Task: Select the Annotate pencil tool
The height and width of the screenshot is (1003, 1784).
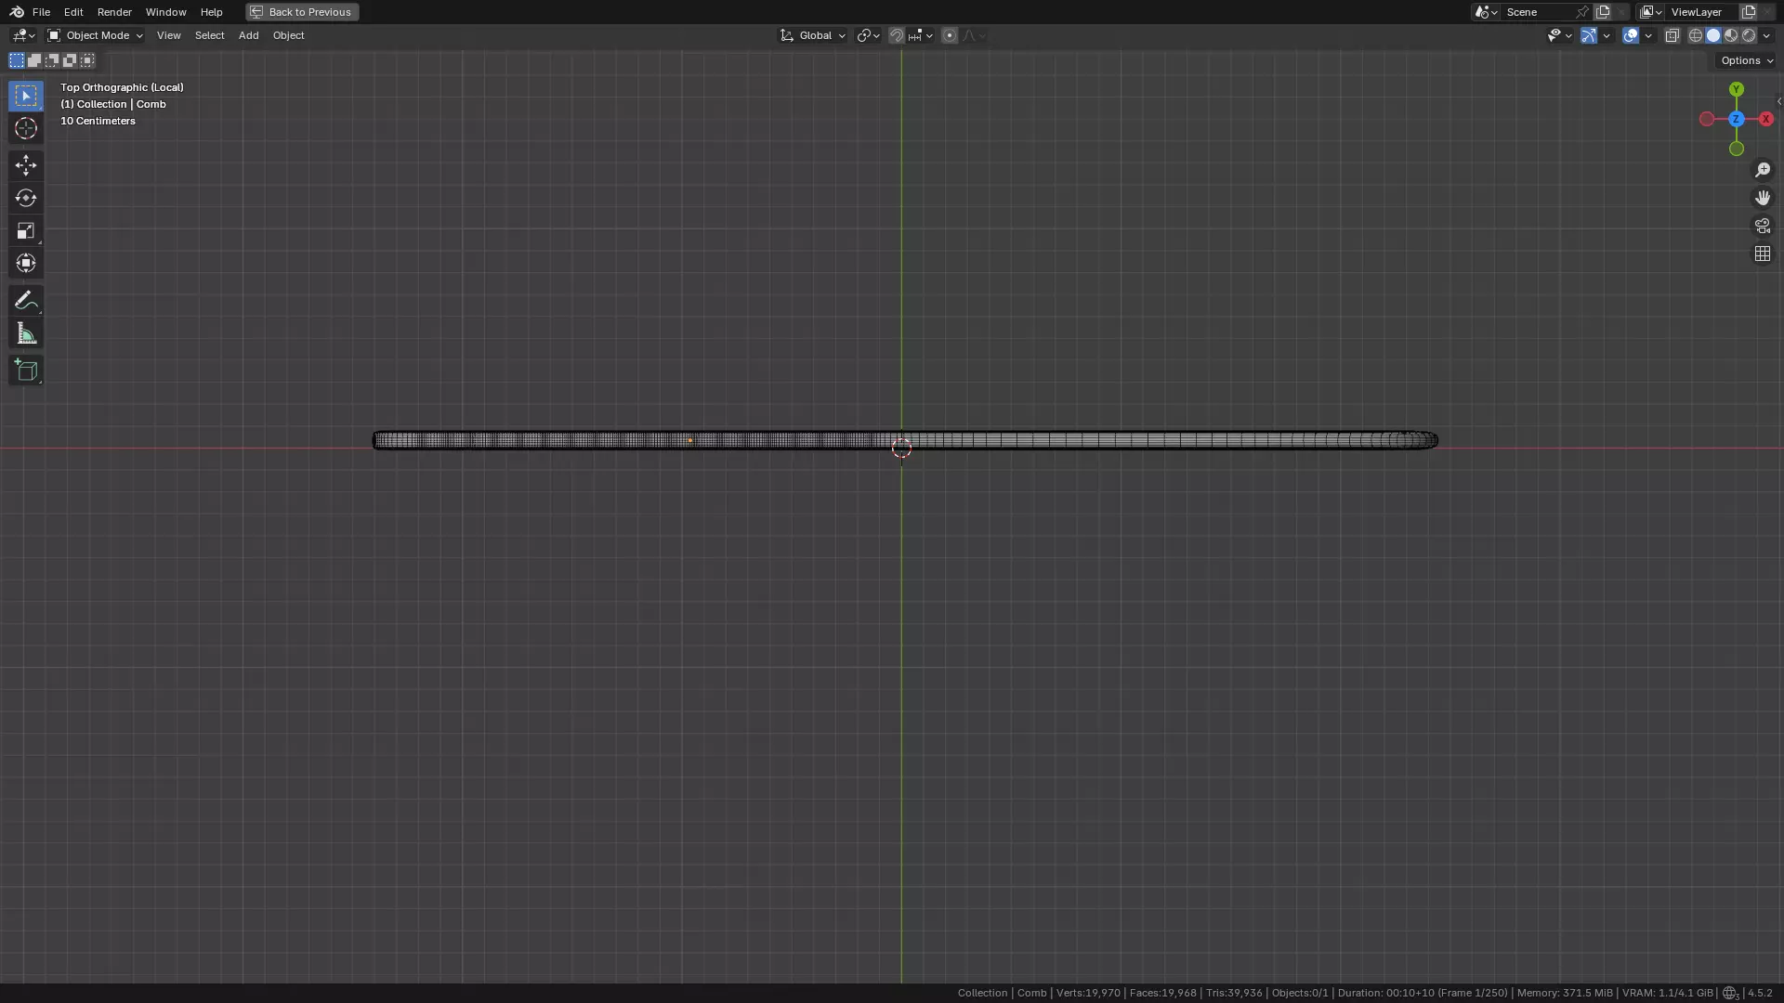Action: point(25,301)
